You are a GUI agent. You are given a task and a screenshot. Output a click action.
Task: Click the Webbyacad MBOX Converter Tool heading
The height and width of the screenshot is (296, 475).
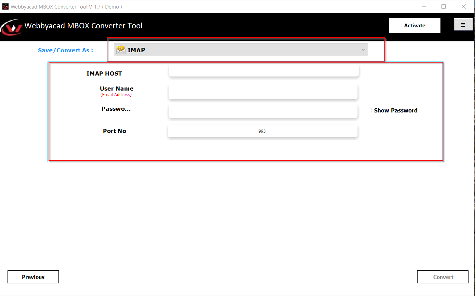click(x=83, y=26)
